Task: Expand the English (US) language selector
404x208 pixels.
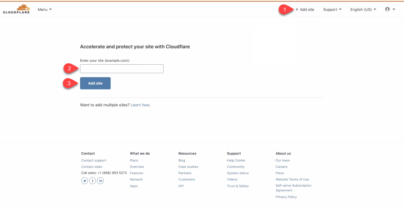Action: coord(363,9)
